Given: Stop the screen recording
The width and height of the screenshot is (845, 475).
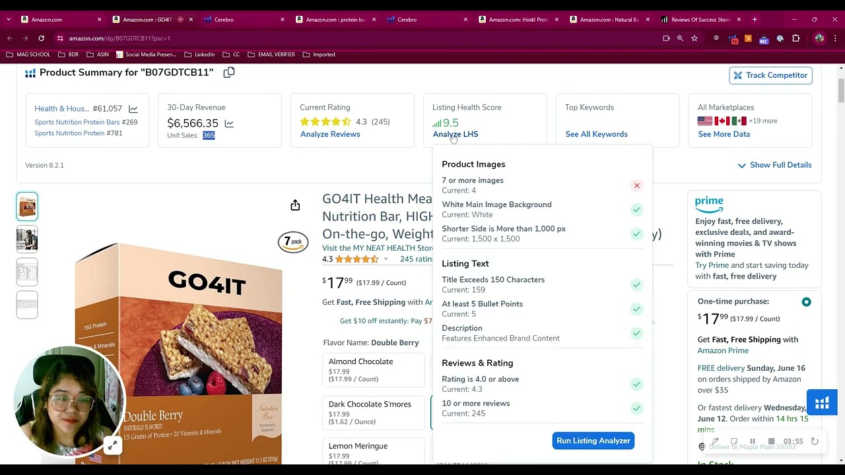Looking at the screenshot, I should click(x=771, y=441).
